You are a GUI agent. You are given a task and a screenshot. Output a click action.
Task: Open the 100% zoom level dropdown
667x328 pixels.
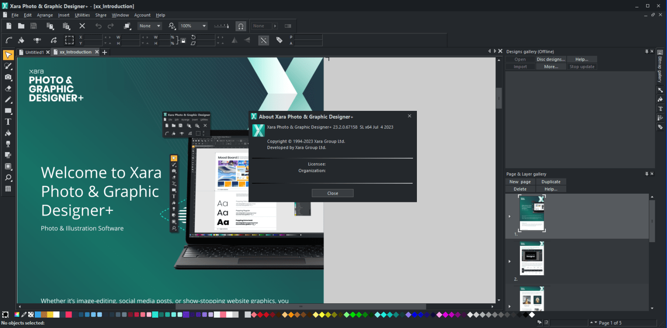pos(204,26)
